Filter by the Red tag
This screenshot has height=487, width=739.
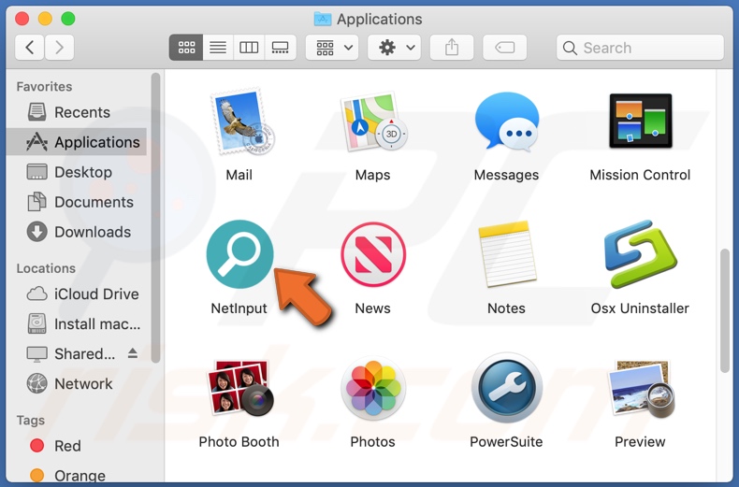pos(78,446)
